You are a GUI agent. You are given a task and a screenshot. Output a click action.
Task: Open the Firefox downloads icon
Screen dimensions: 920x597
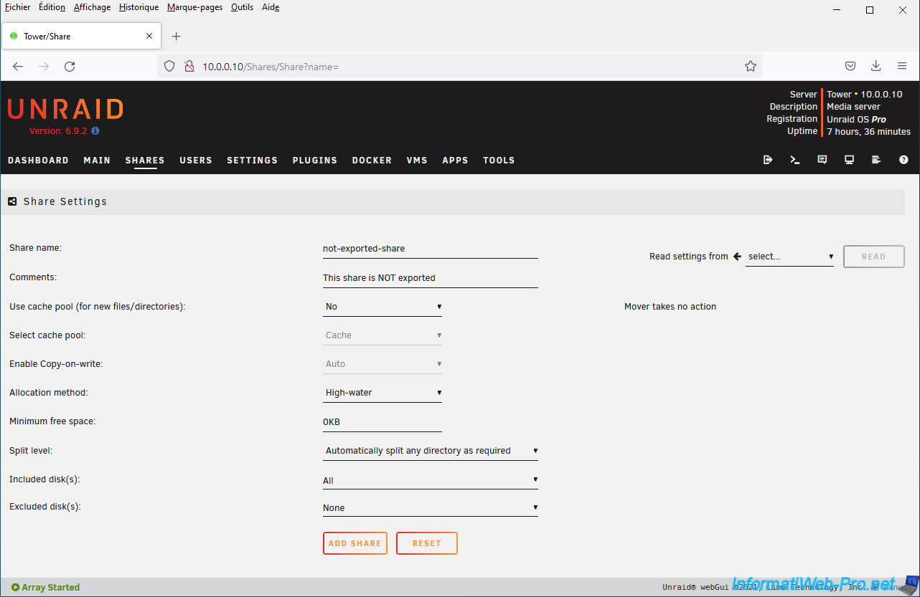click(876, 66)
